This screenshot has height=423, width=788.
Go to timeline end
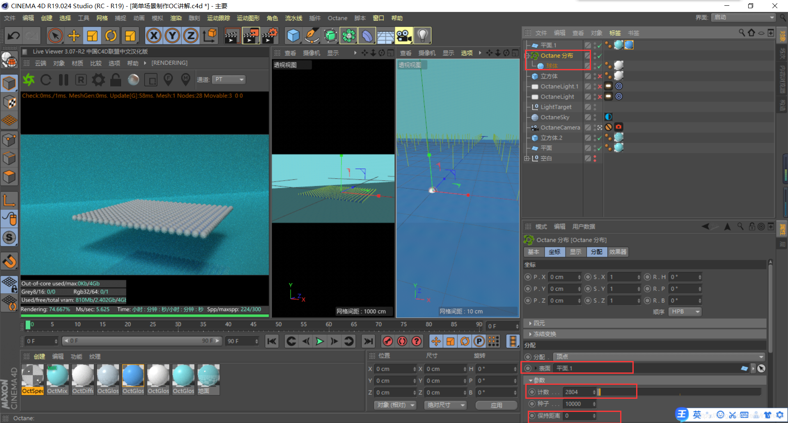point(369,341)
